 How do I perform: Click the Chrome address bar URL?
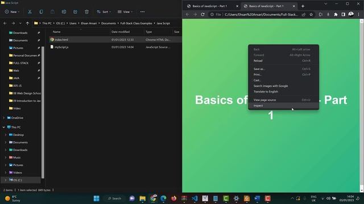point(261,15)
